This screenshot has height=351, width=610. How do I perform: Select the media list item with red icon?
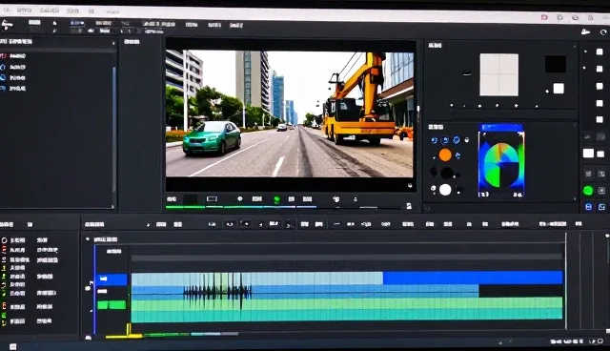click(12, 56)
